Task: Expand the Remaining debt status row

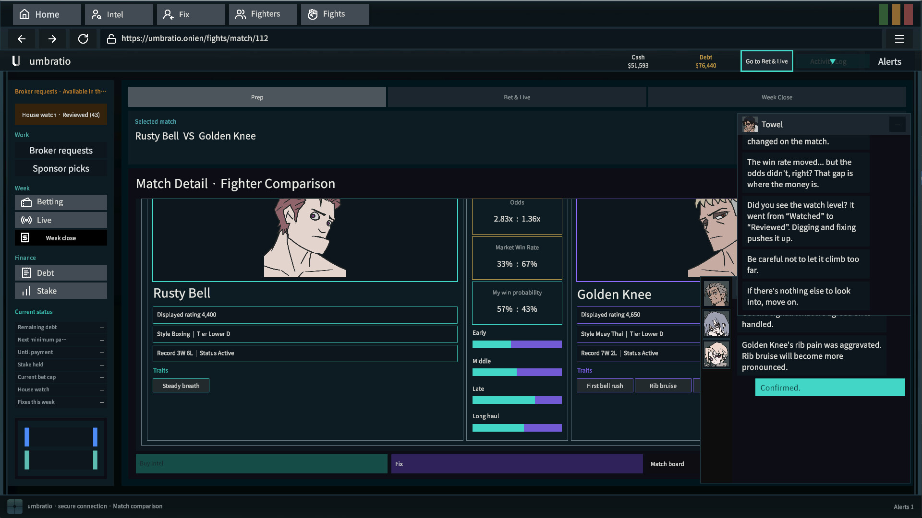Action: [x=61, y=327]
